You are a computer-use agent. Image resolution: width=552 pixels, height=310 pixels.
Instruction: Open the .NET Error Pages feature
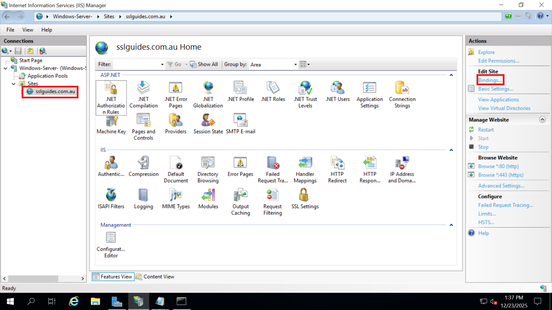click(176, 95)
